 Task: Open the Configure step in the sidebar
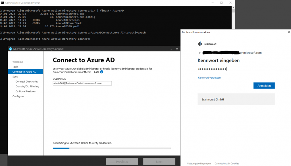(x=18, y=96)
